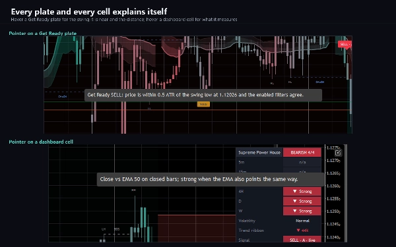Select the 1.1260 price axis label
Image resolution: width=396 pixels, height=247 pixels.
pyautogui.click(x=333, y=186)
